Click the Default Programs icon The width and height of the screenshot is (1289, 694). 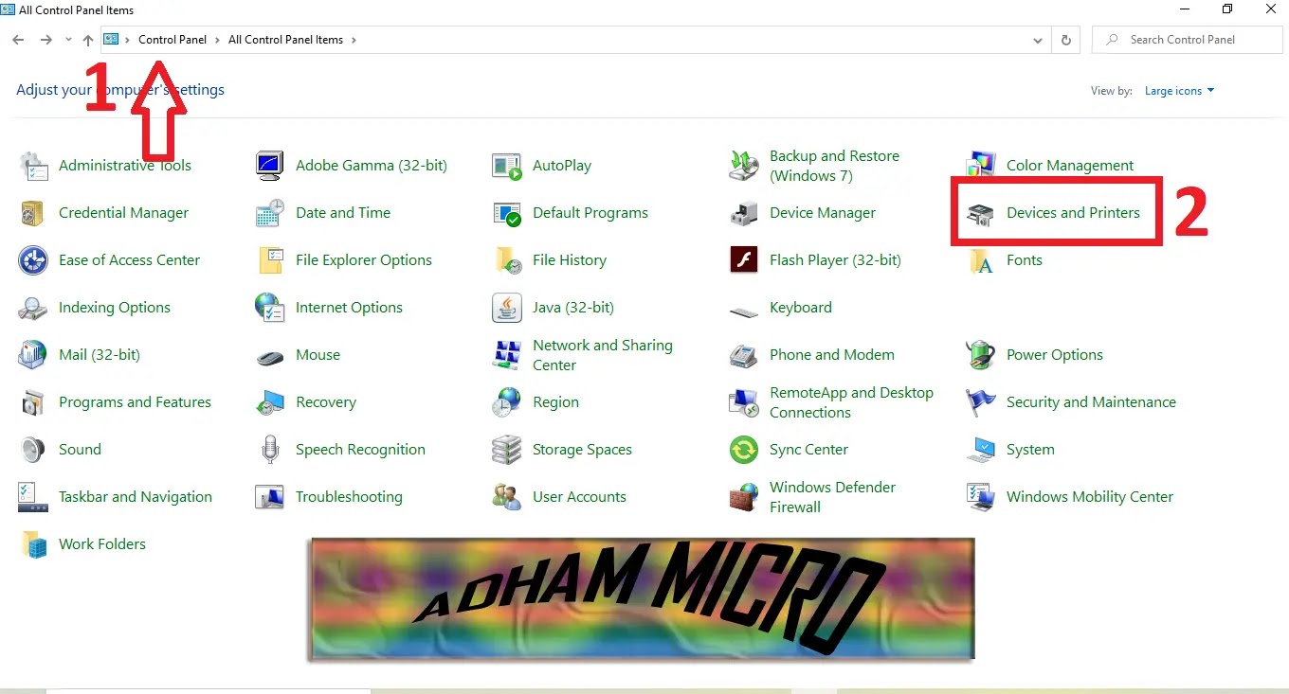point(507,213)
